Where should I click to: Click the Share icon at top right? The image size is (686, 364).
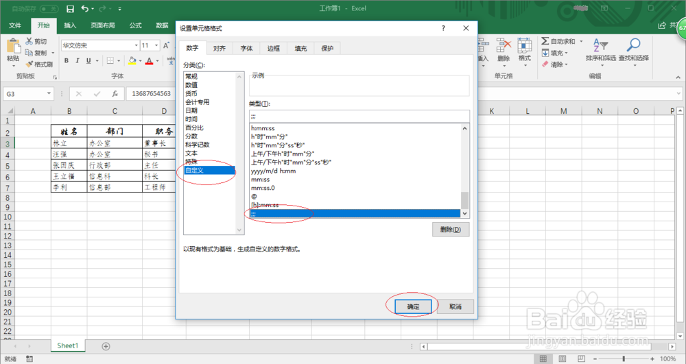click(x=662, y=25)
